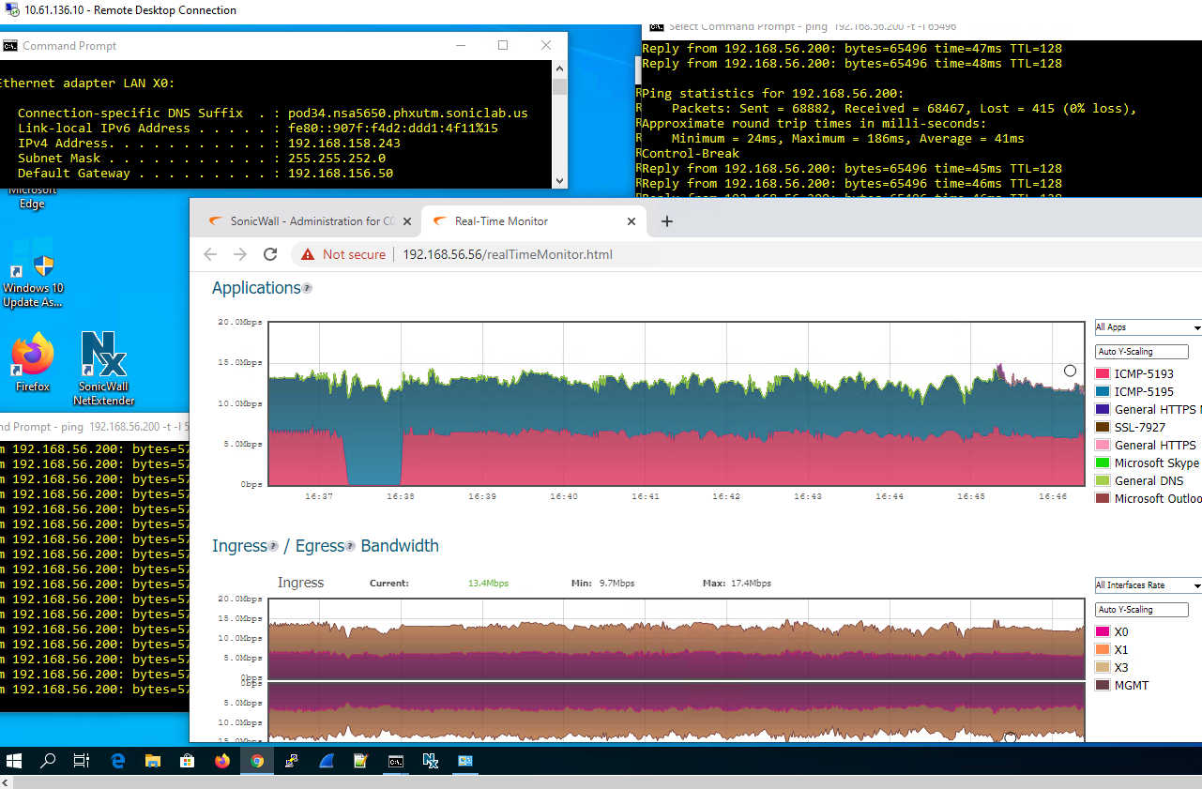
Task: Minimize the Command Prompt window
Action: point(460,45)
